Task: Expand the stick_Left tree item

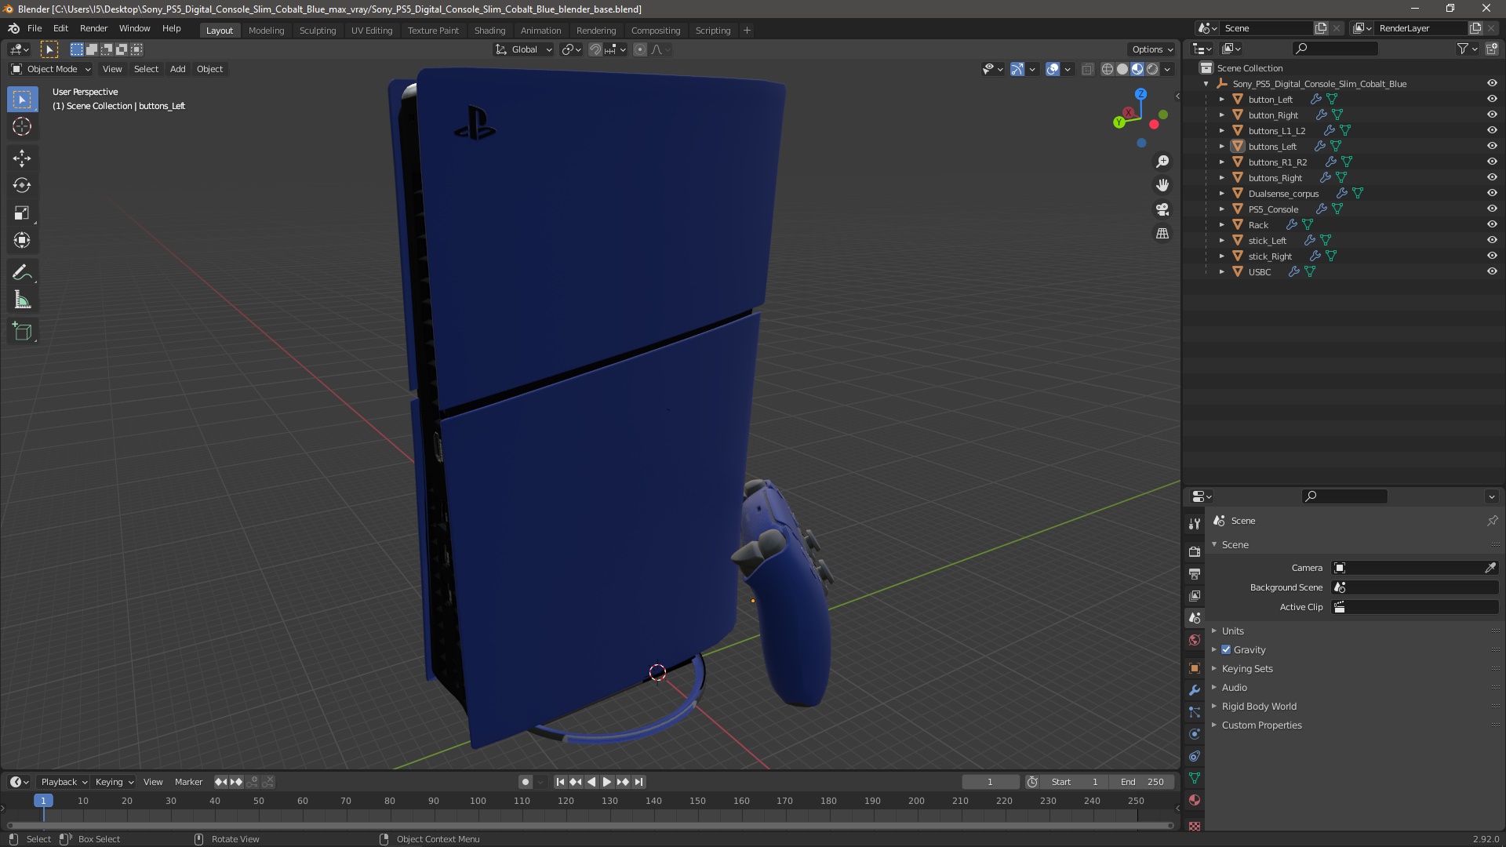Action: point(1221,241)
